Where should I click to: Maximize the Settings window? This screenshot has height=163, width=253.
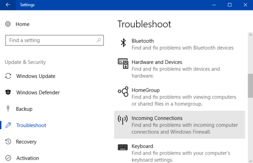[230, 5]
